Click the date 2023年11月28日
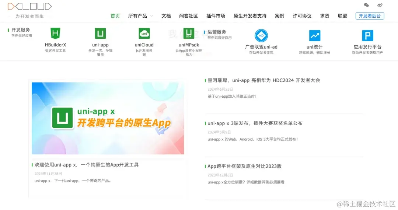 click(x=48, y=174)
